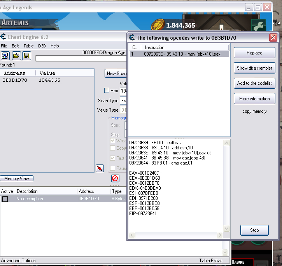Open a cheat table with folder icon
The width and height of the screenshot is (282, 266).
click(16, 56)
